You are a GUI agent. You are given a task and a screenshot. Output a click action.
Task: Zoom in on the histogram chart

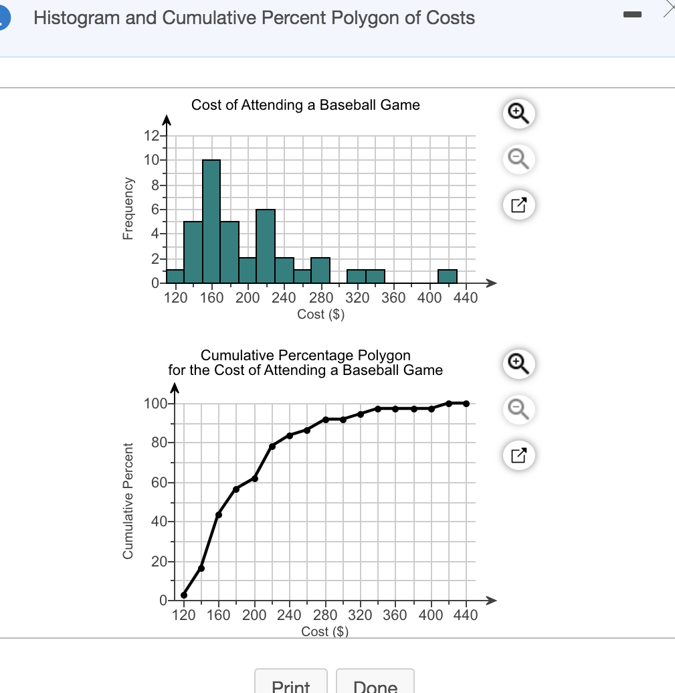click(x=518, y=114)
